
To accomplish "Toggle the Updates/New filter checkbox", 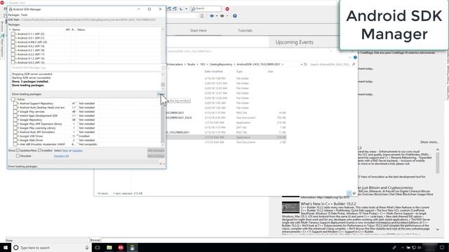I will pyautogui.click(x=18, y=150).
